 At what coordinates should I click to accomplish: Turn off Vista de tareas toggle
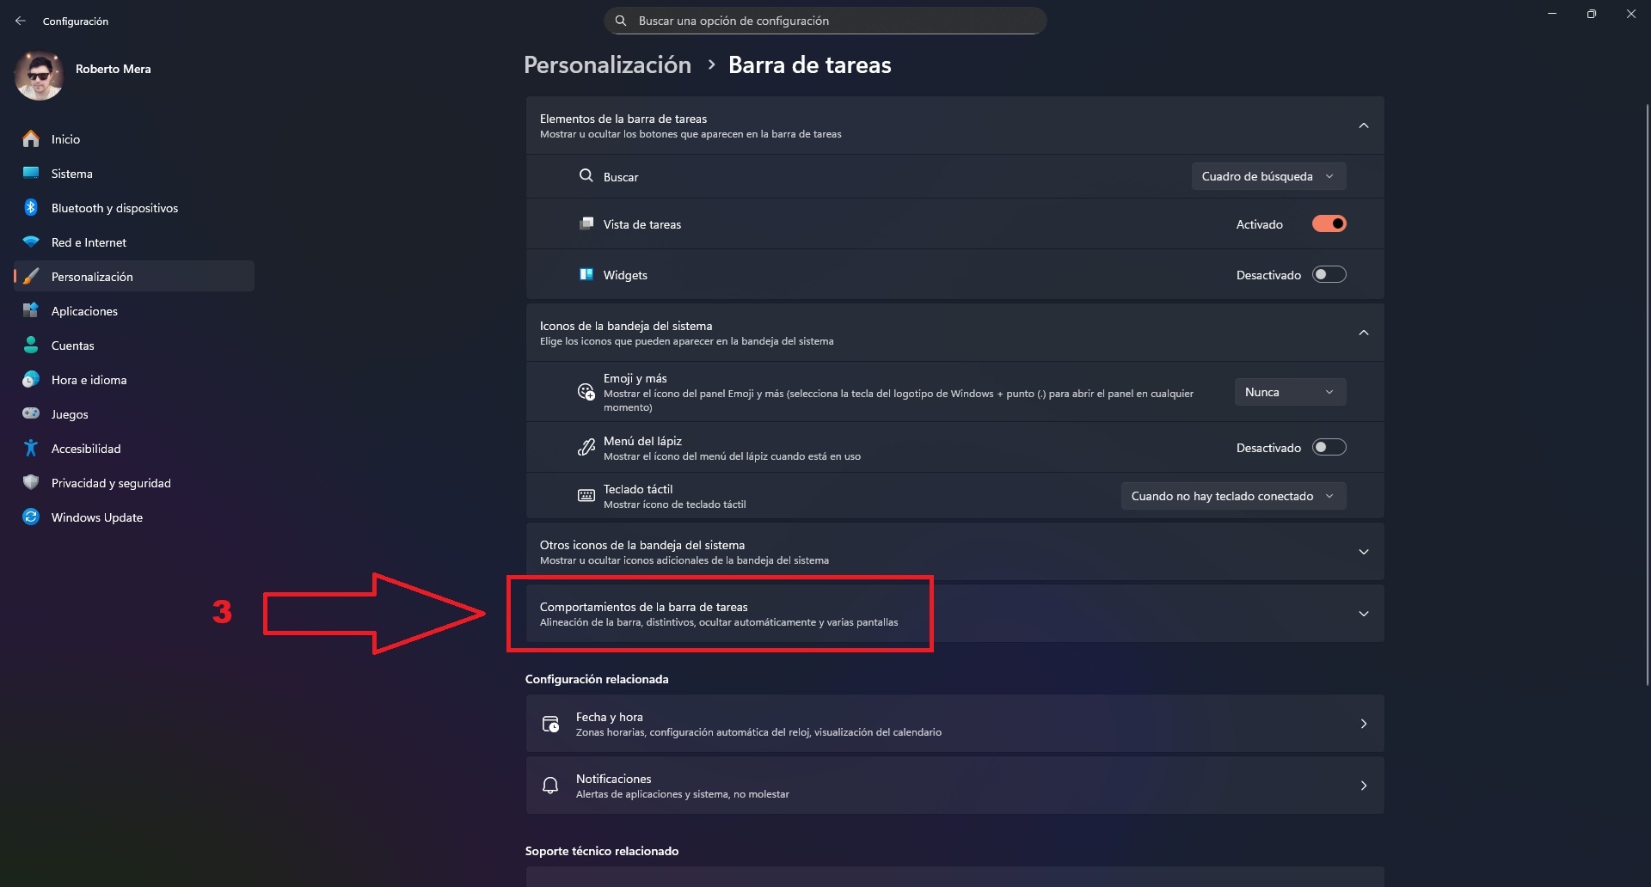[1329, 224]
